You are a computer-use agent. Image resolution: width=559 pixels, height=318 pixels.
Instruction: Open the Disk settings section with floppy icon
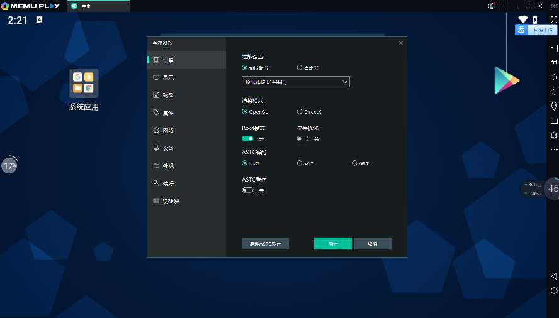pos(186,95)
